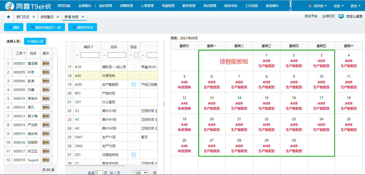Jump to last page with pagination arrow
This screenshot has width=365, height=175.
131,172
